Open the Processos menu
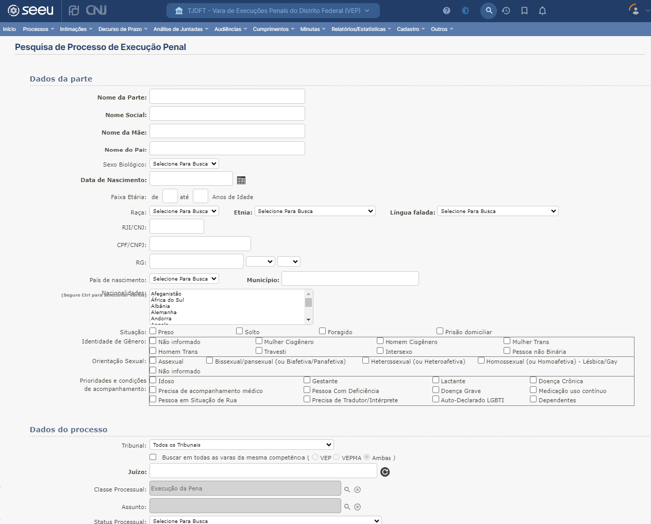651x524 pixels. pos(38,29)
